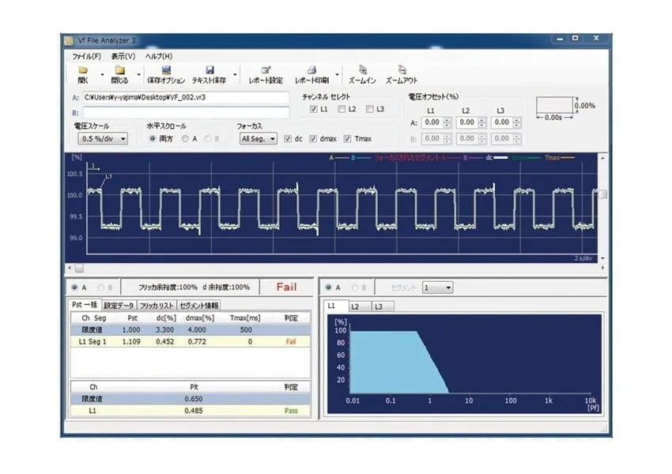The image size is (672, 474).
Task: Open 保存オプション save options icon
Action: click(x=166, y=70)
